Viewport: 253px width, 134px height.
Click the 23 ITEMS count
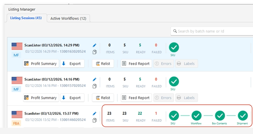pyautogui.click(x=109, y=113)
